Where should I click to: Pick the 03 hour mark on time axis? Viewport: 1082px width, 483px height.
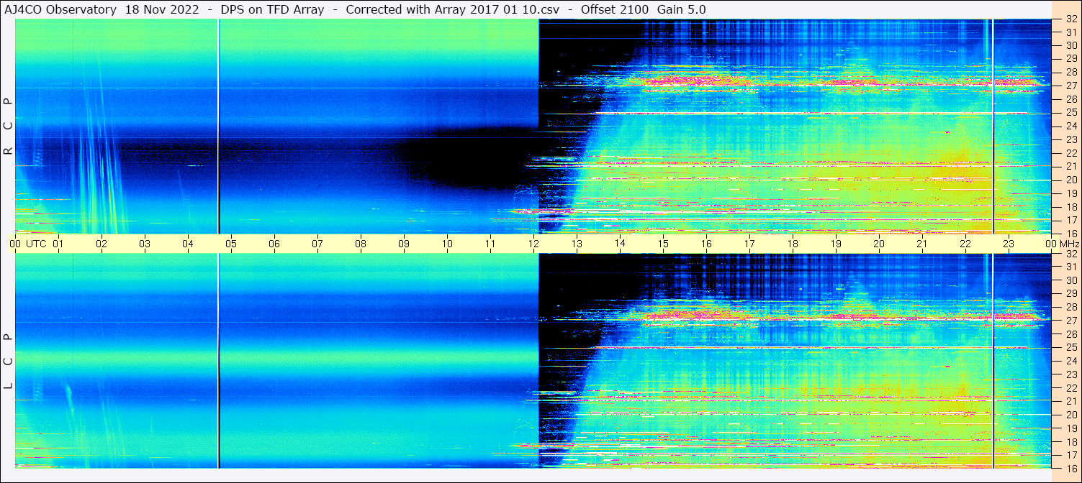pos(145,244)
